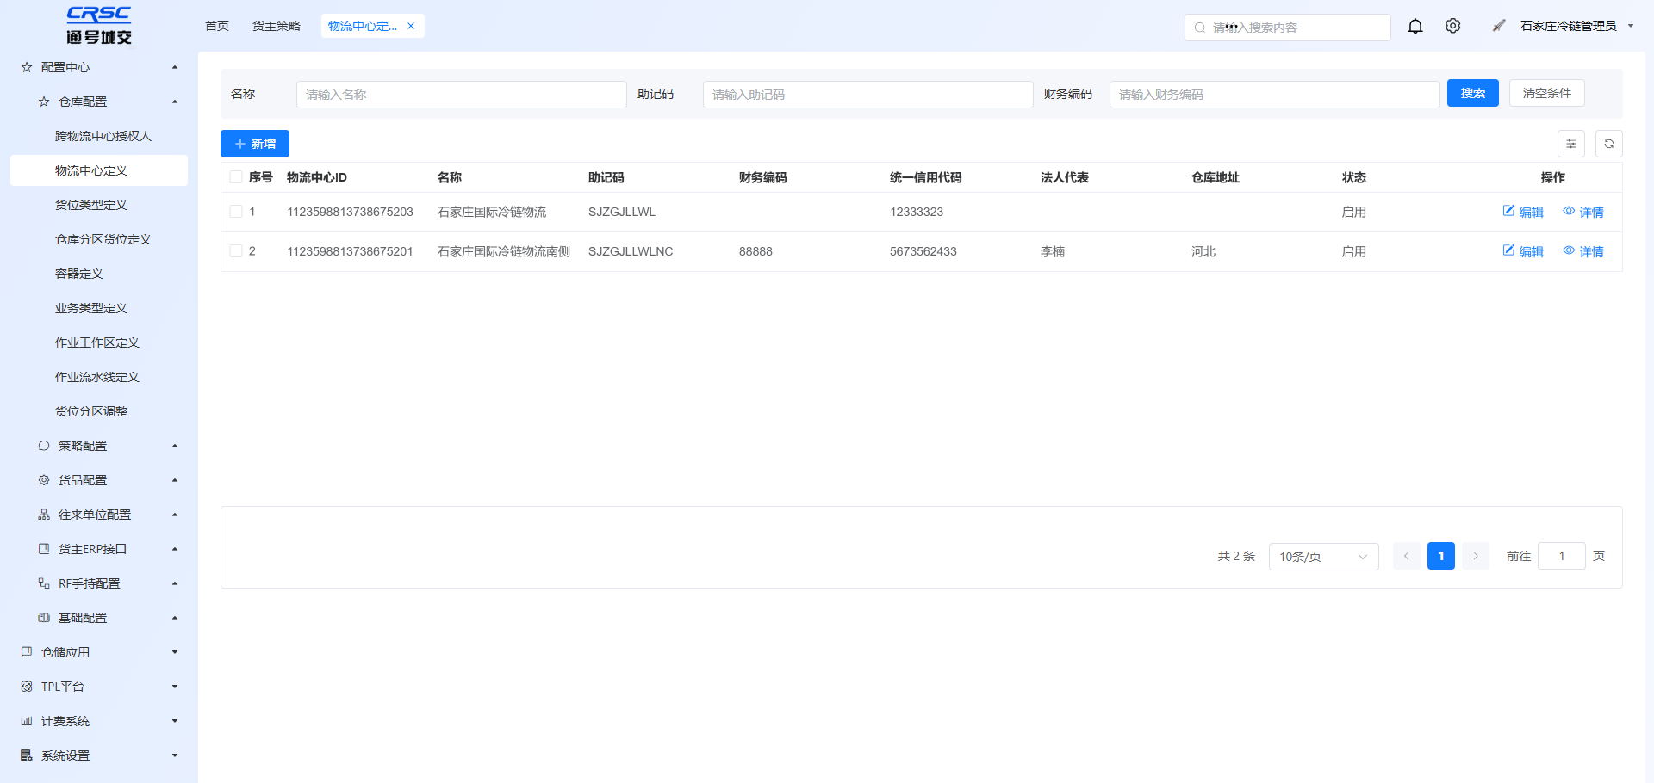The height and width of the screenshot is (783, 1654).
Task: Select page 1 in pagination
Action: point(1441,556)
